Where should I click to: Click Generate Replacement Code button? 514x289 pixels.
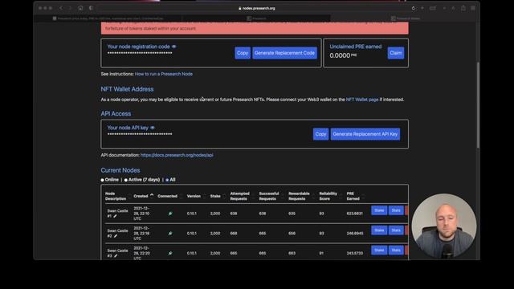pyautogui.click(x=284, y=53)
